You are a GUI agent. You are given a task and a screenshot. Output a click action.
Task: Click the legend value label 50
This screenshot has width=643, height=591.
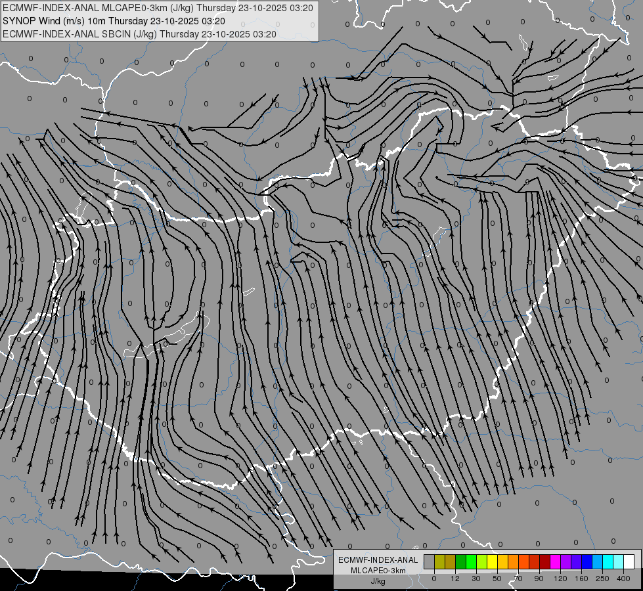[497, 579]
